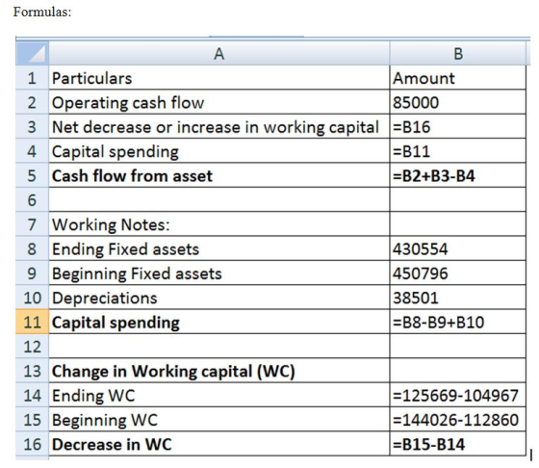The width and height of the screenshot is (539, 468).
Task: Select bold 'Capital spending' in row 11
Action: point(219,322)
